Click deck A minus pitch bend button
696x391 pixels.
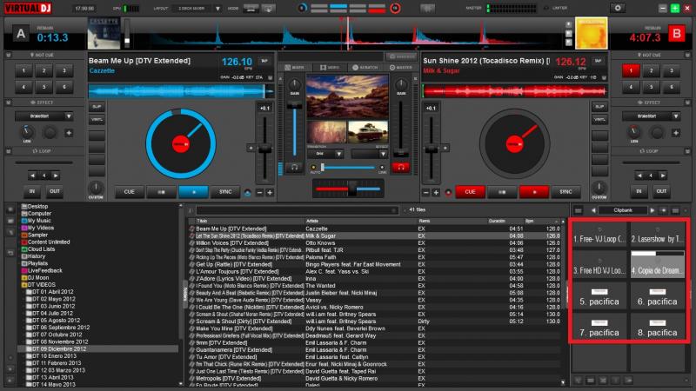(x=260, y=192)
